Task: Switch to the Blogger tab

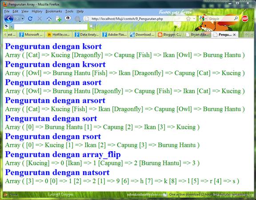Action: pos(170,35)
